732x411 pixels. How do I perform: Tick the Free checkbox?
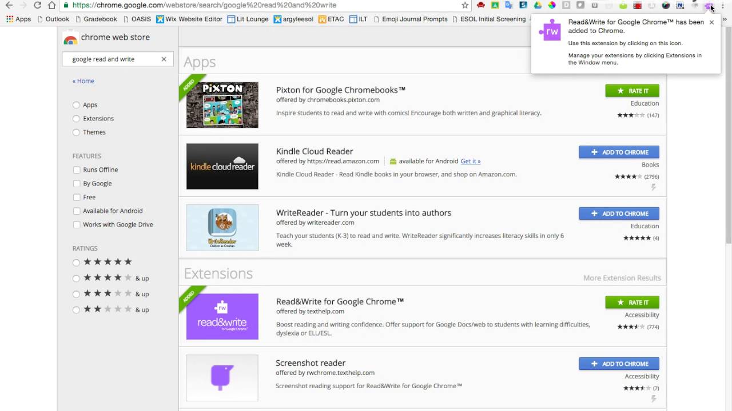tap(77, 197)
